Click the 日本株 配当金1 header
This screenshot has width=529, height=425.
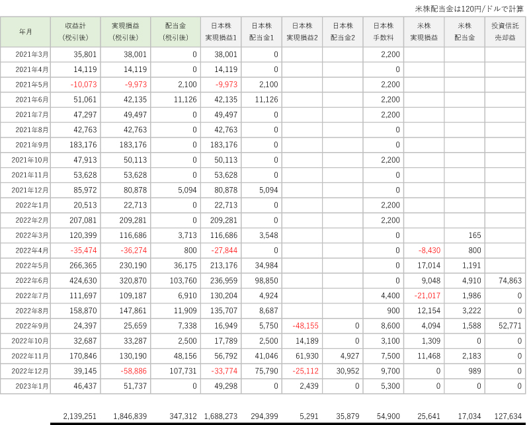[x=261, y=32]
